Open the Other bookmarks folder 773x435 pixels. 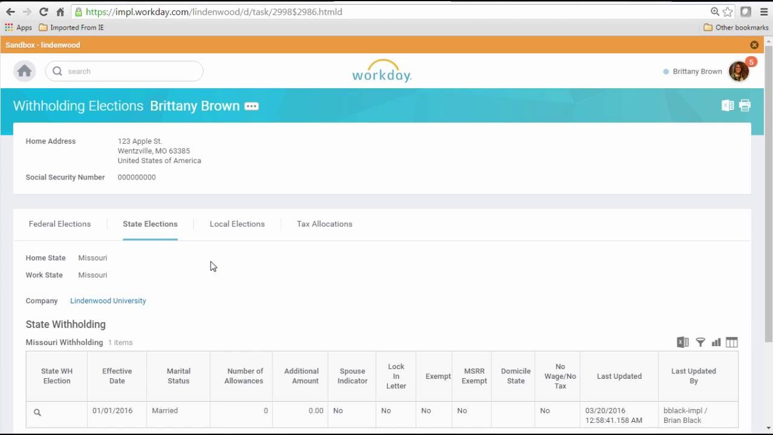point(736,27)
